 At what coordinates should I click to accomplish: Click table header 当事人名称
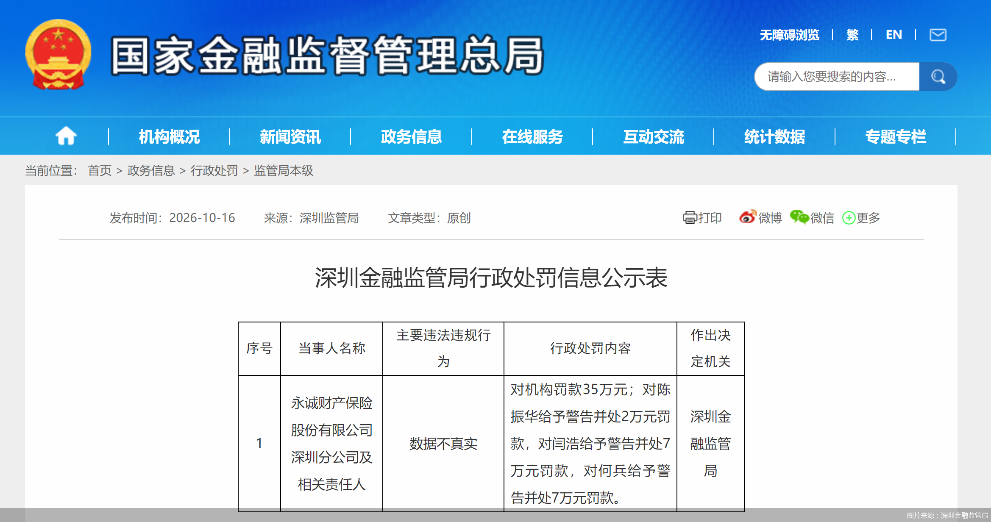point(331,348)
